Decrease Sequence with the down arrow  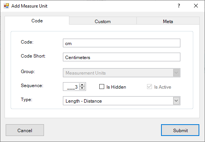(x=82, y=88)
